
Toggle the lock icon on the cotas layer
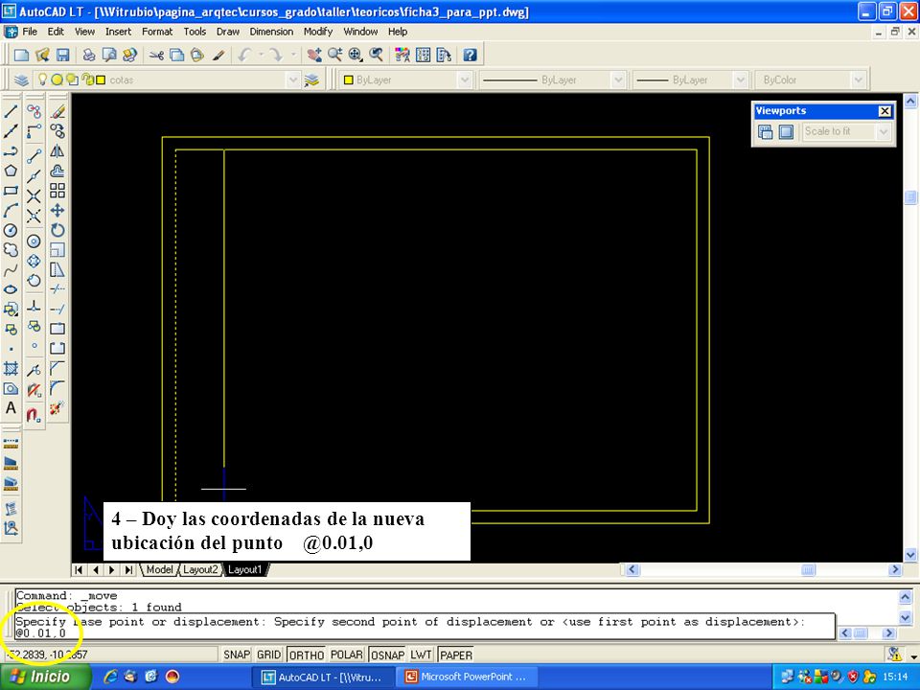[x=87, y=80]
